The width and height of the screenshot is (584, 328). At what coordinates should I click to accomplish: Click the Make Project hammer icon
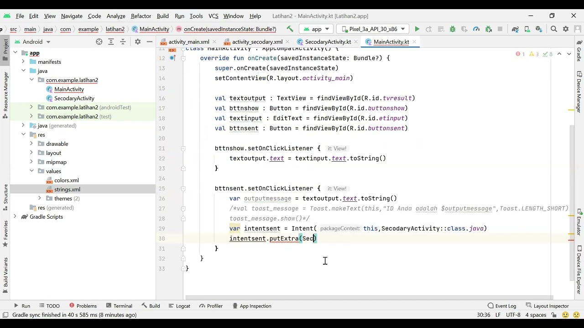290,29
